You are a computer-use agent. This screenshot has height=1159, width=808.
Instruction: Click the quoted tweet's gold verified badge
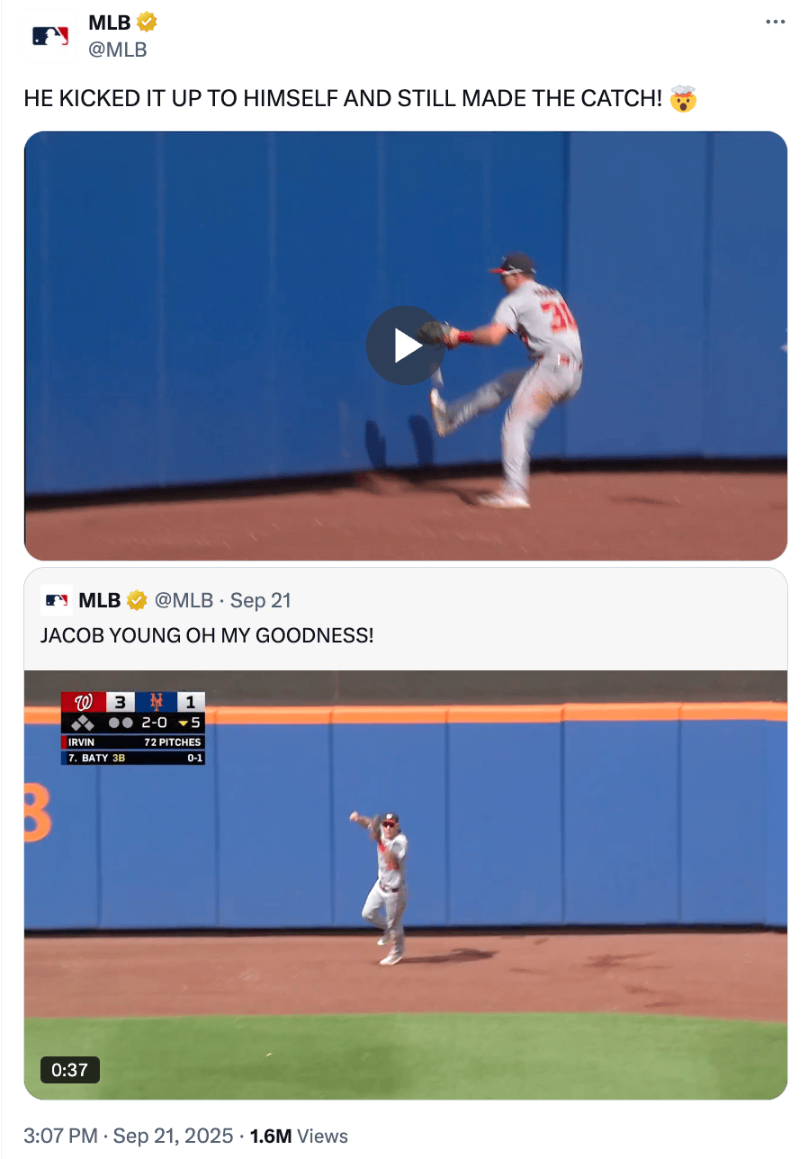(x=136, y=600)
